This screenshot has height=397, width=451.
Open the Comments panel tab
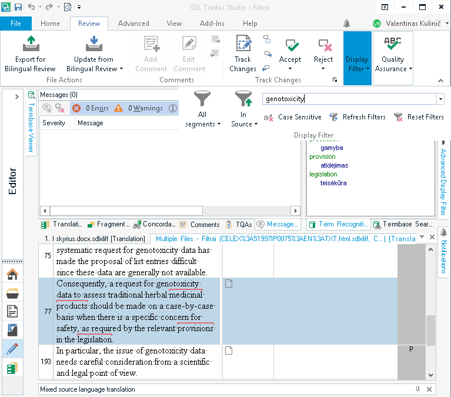pos(199,225)
